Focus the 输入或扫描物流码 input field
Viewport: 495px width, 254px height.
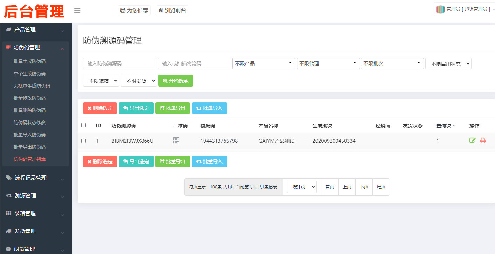195,63
